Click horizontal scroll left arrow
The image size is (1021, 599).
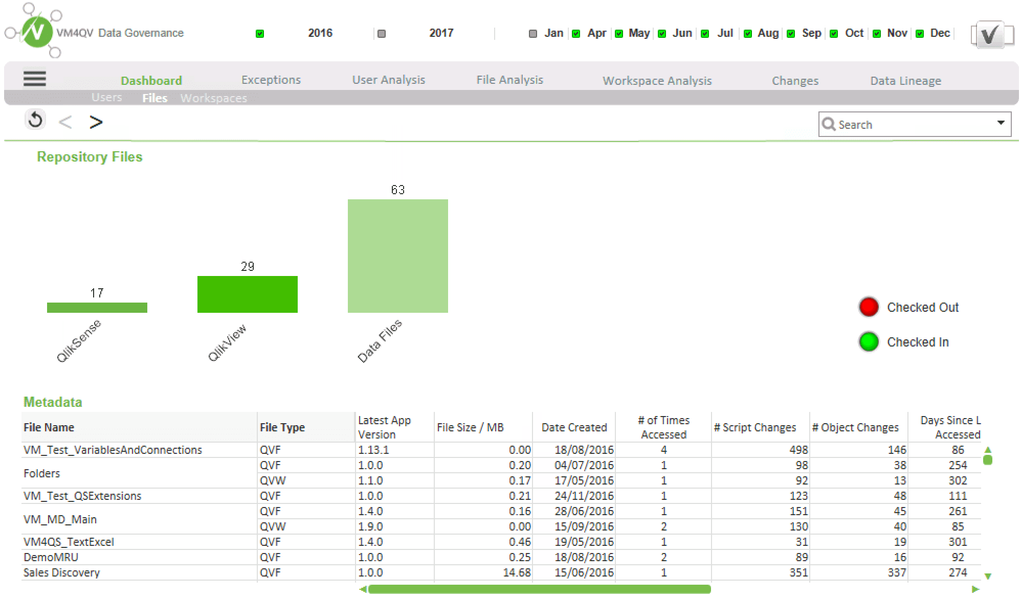[x=363, y=589]
